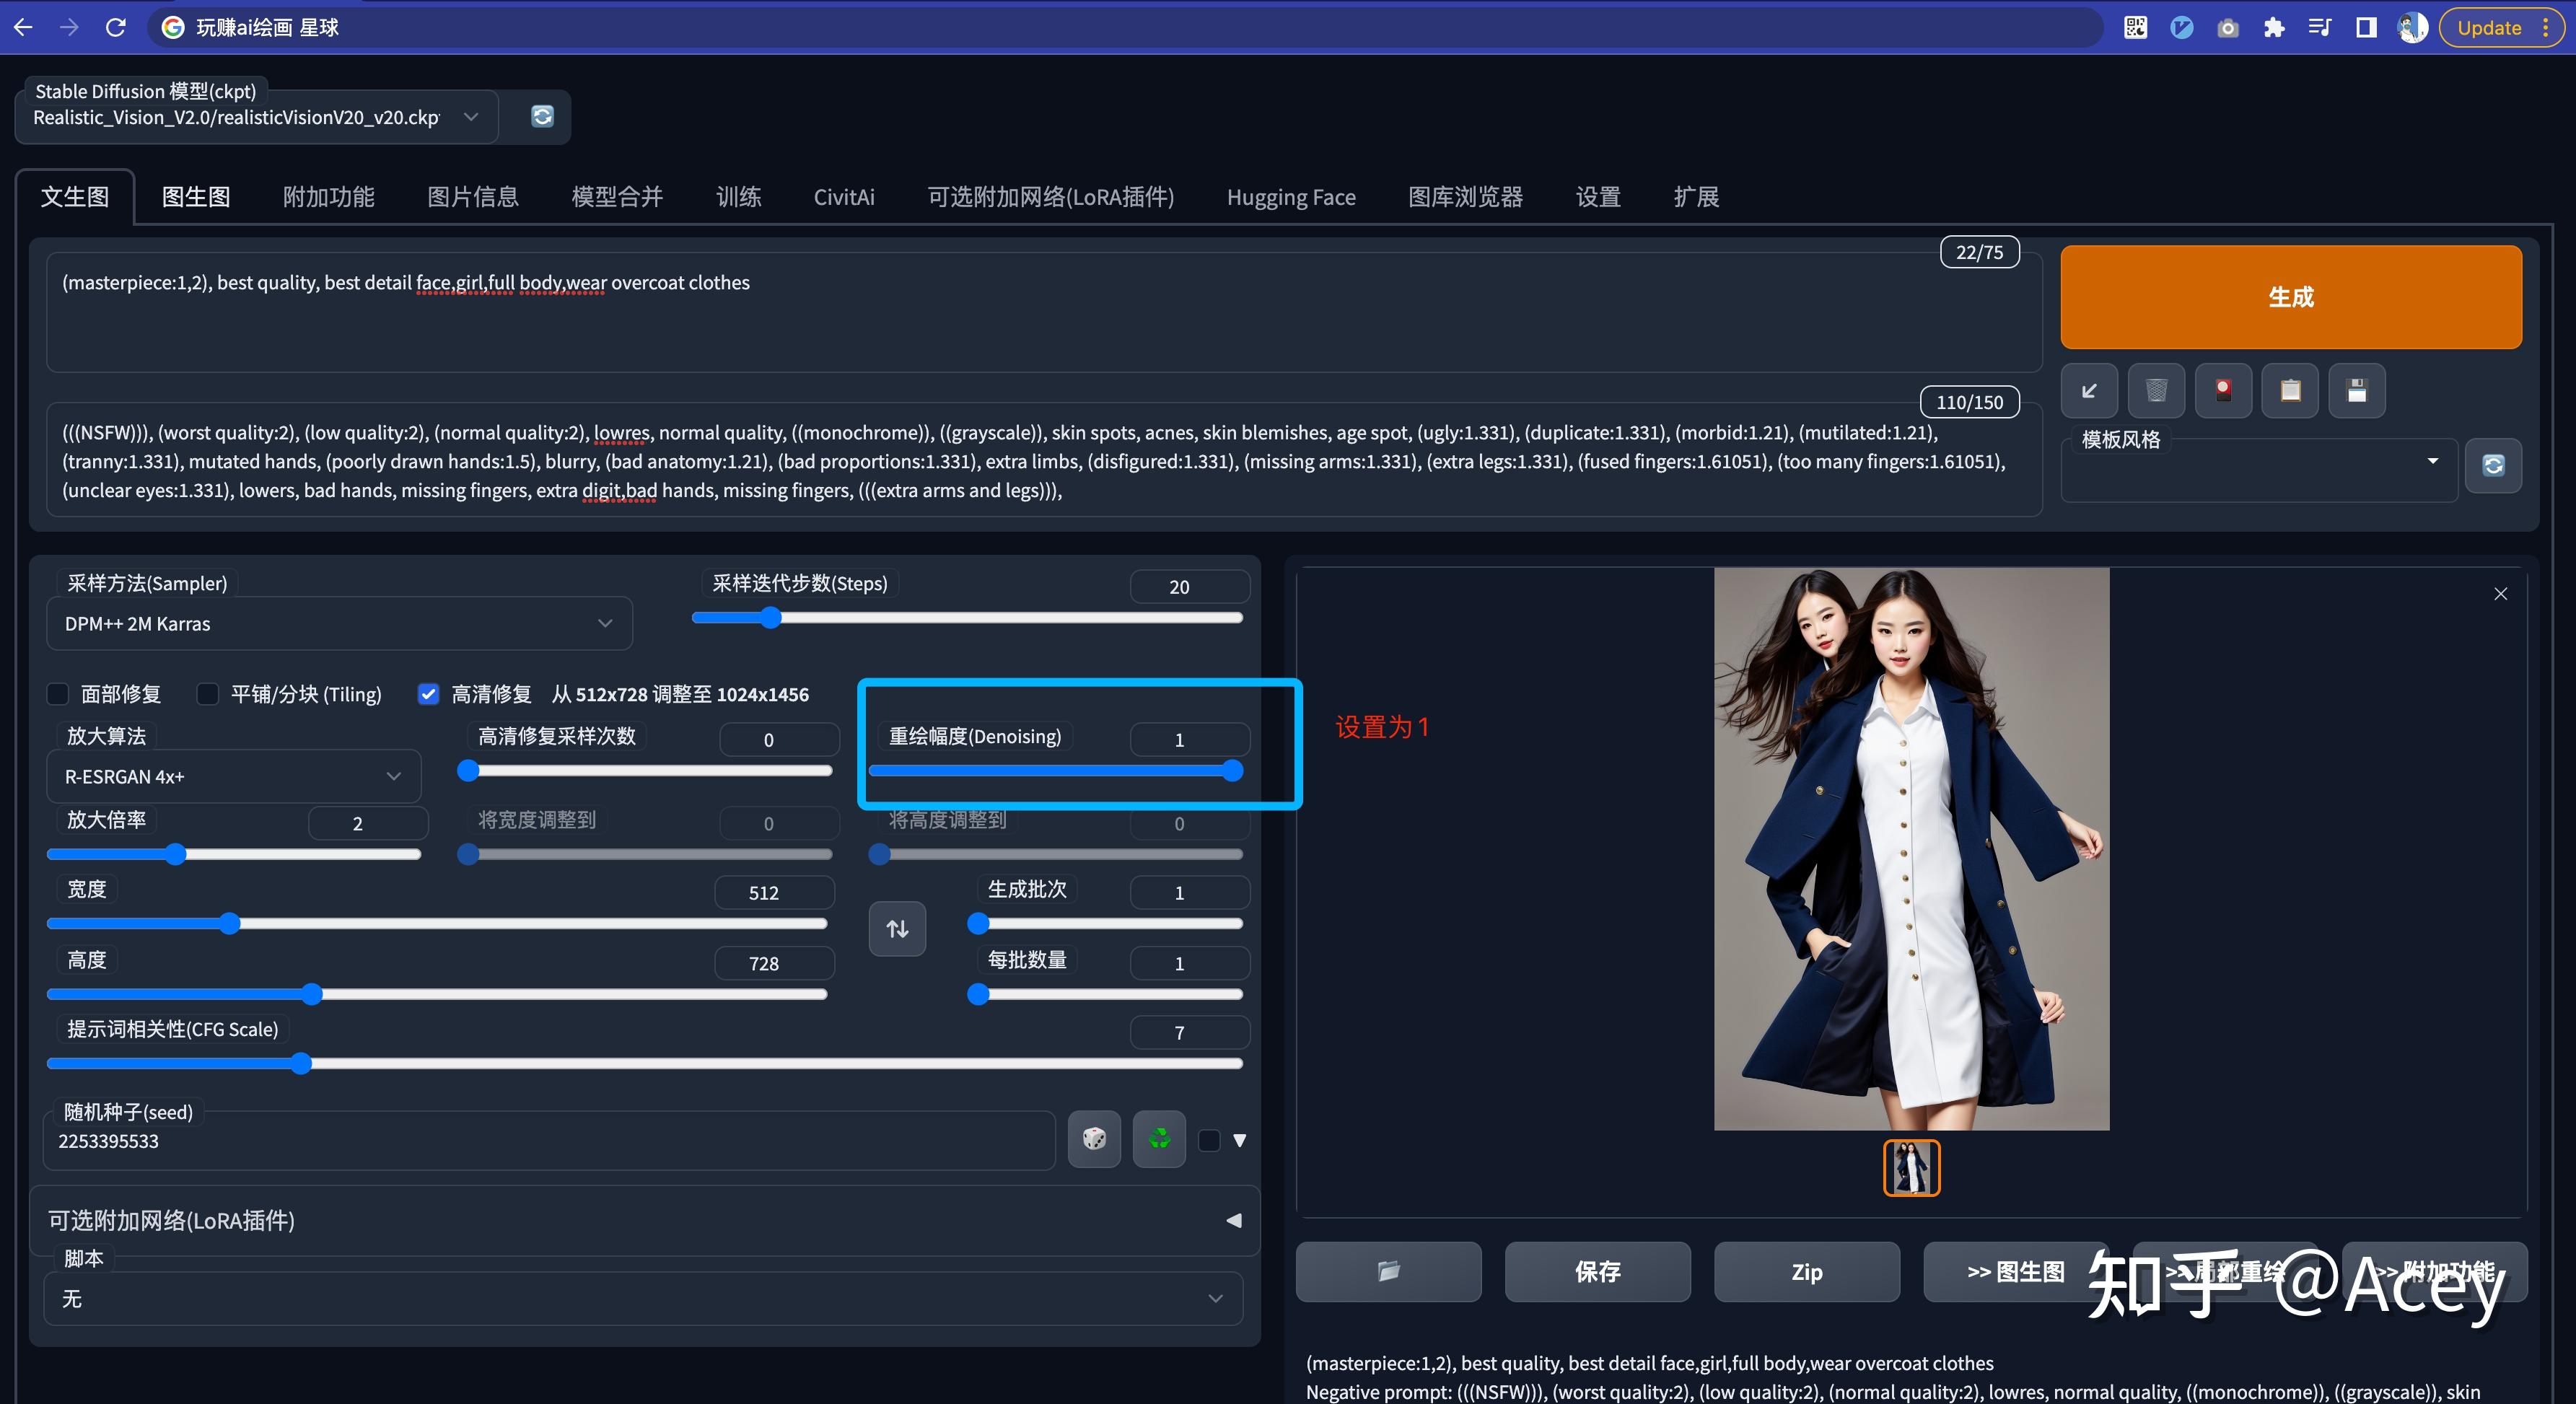
Task: Uncheck the 高清修复 checkbox
Action: [x=428, y=694]
